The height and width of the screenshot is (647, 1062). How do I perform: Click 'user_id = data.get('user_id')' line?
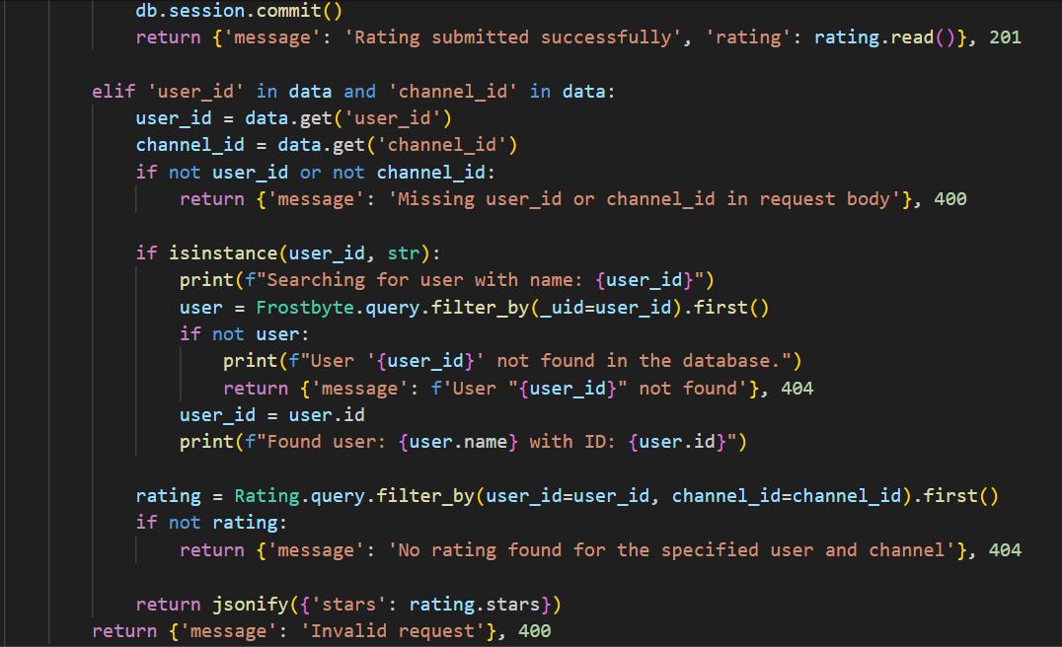[x=294, y=118]
